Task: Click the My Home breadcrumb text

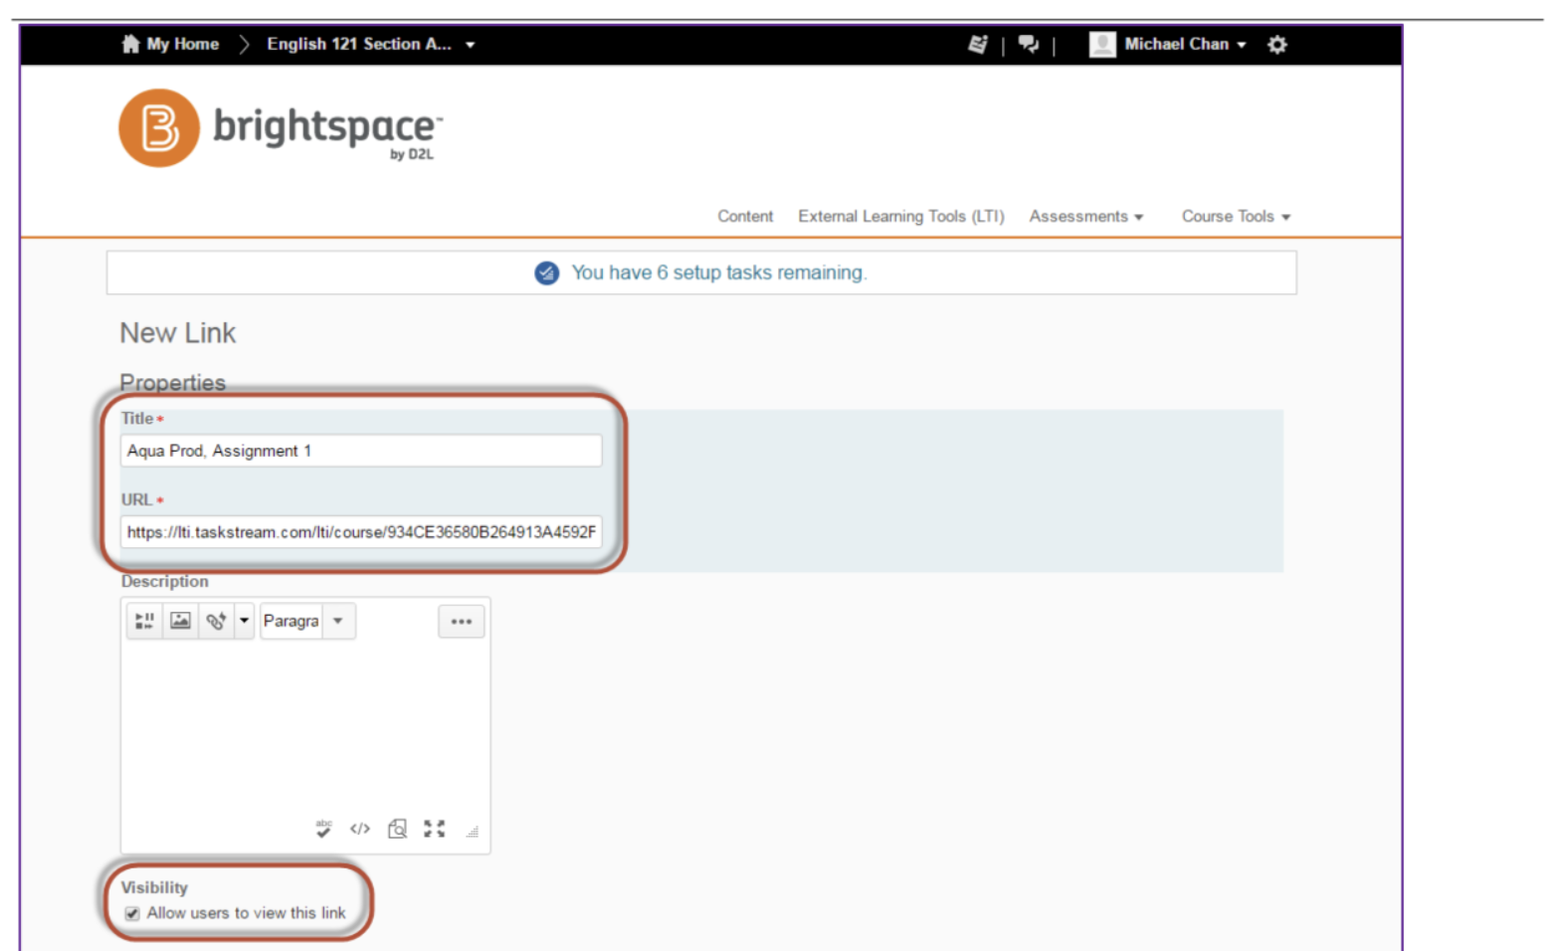Action: click(x=183, y=44)
